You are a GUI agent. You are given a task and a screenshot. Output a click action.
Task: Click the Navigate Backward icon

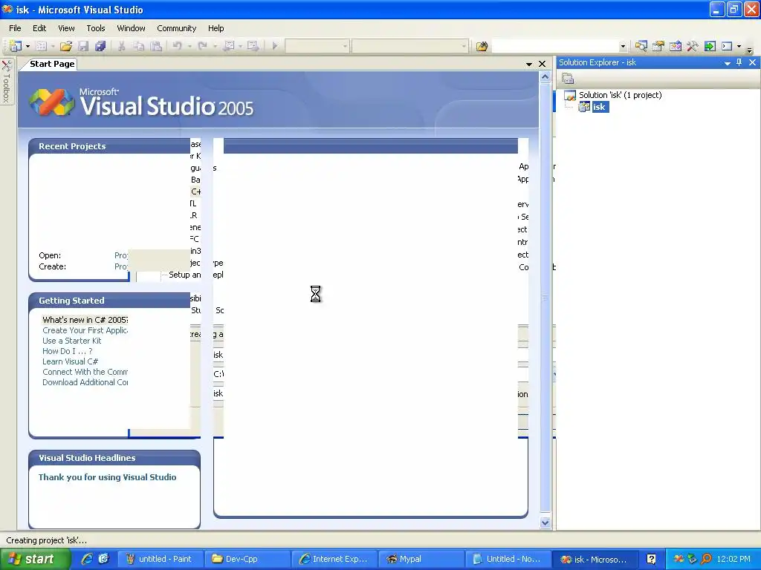click(229, 46)
